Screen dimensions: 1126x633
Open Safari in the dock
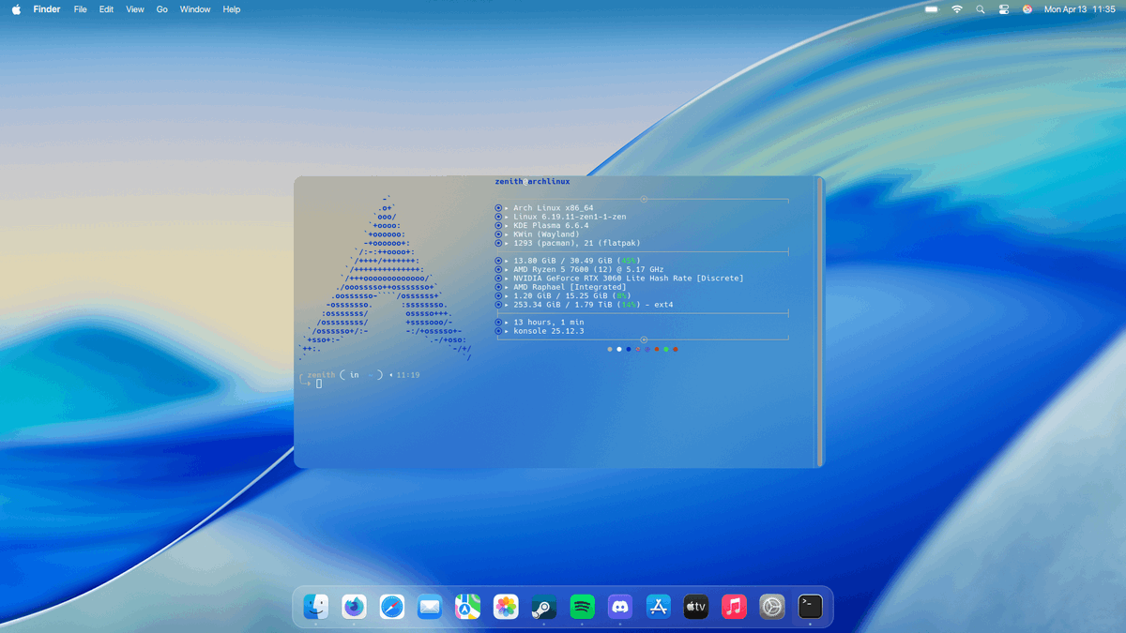pos(392,607)
